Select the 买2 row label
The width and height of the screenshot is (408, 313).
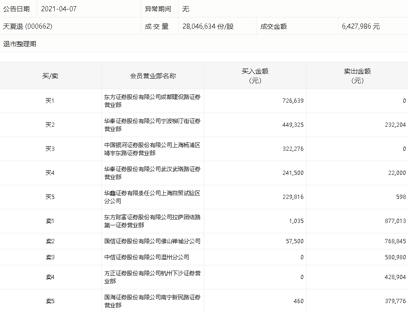tap(50, 125)
